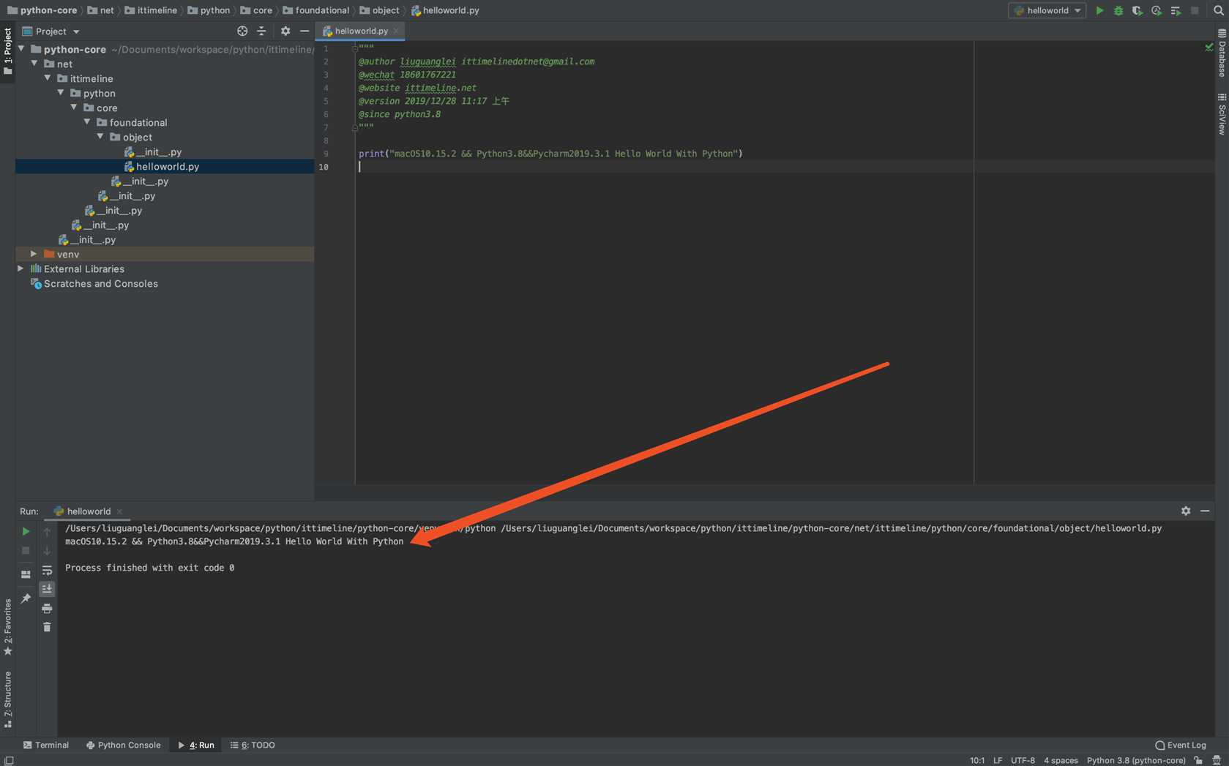Minimize the Run tool window
The width and height of the screenshot is (1229, 766).
tap(1205, 511)
